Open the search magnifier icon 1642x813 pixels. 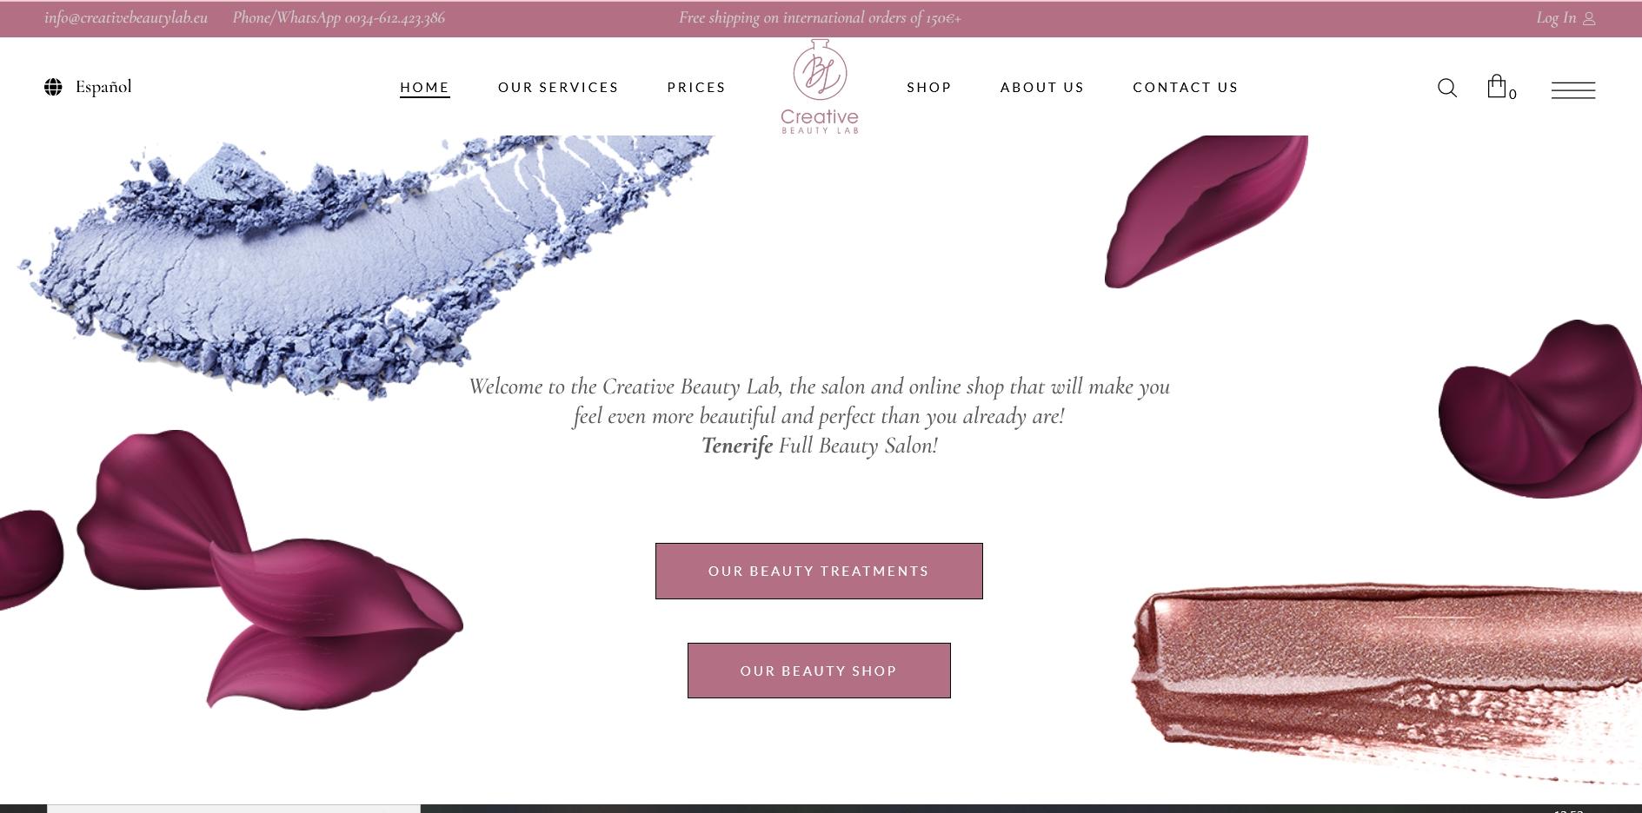coord(1446,88)
